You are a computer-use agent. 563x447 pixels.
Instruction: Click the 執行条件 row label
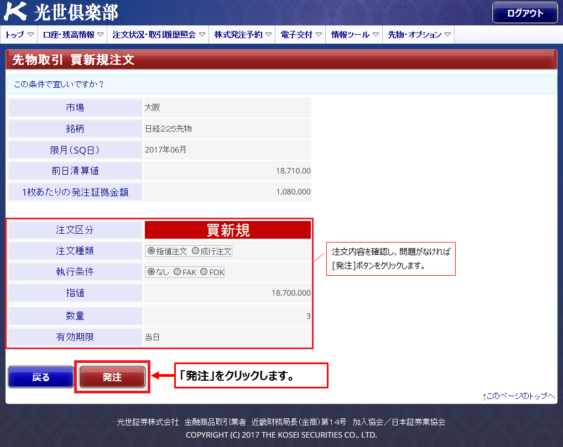pos(75,272)
